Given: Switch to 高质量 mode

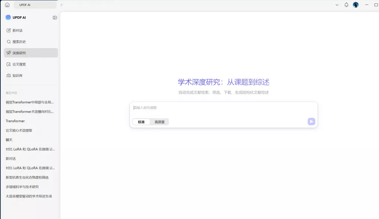Looking at the screenshot, I should 159,121.
